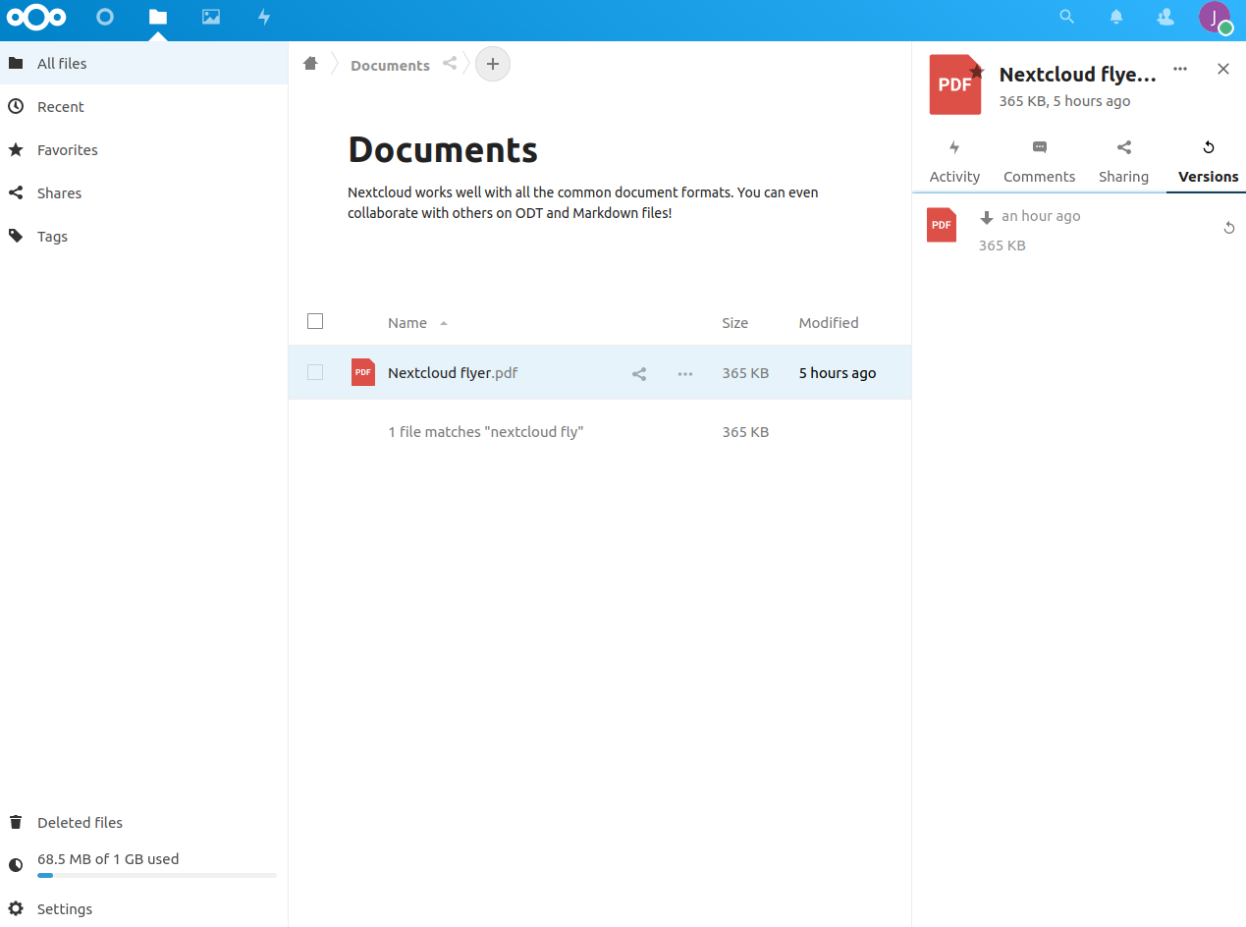1246x927 pixels.
Task: Open the Photos app icon
Action: (211, 17)
